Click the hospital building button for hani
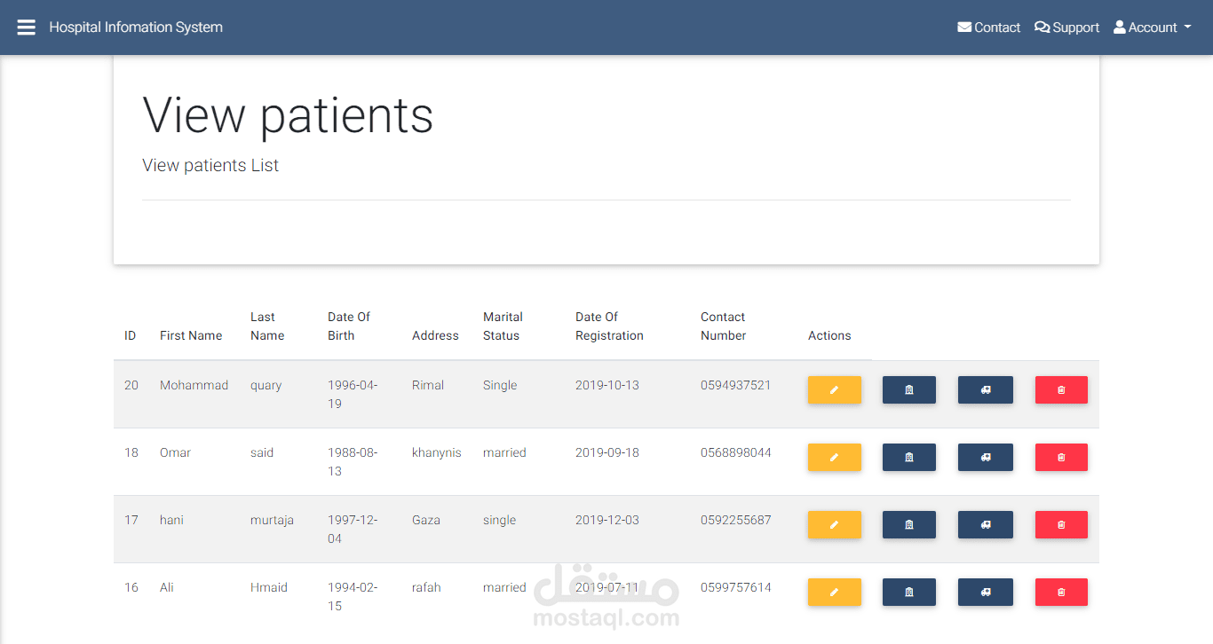The width and height of the screenshot is (1213, 644). (x=908, y=525)
